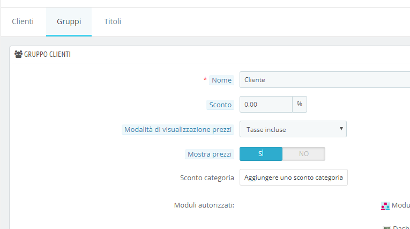Click the Moduli autorizzati label
This screenshot has height=229, width=410.
[204, 205]
